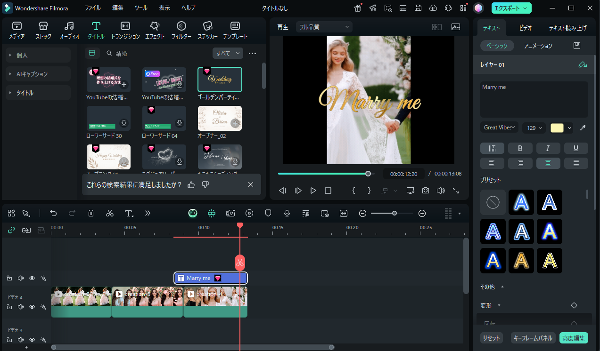Switch to the アニメーション tab

(x=538, y=46)
